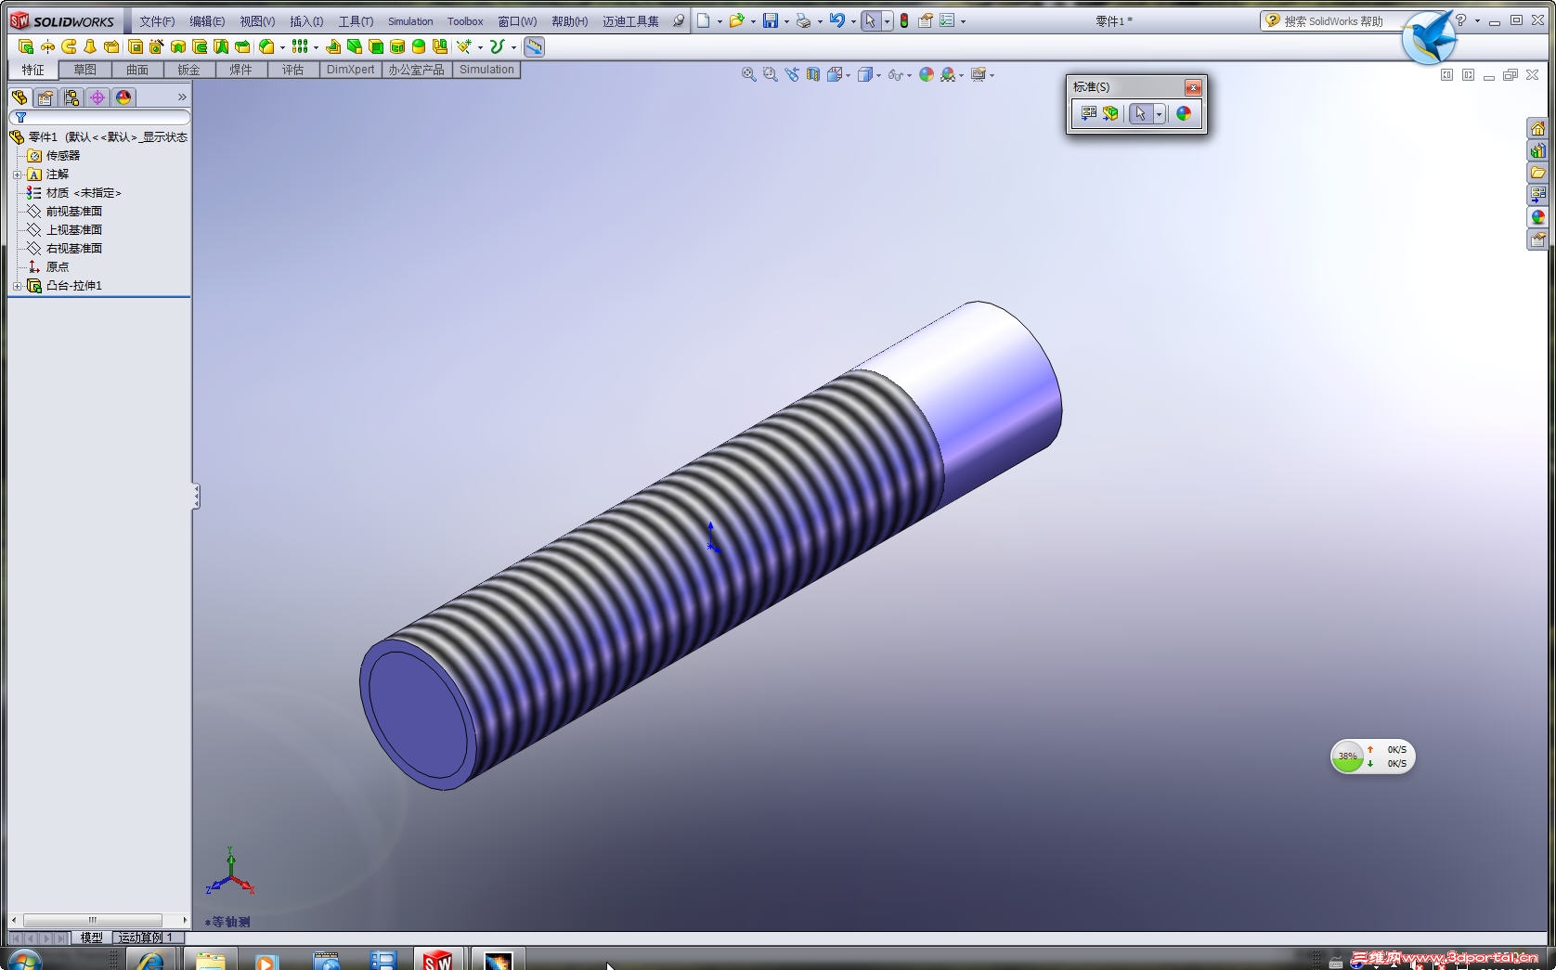
Task: Click the linear pattern toolbar icon
Action: pyautogui.click(x=299, y=46)
